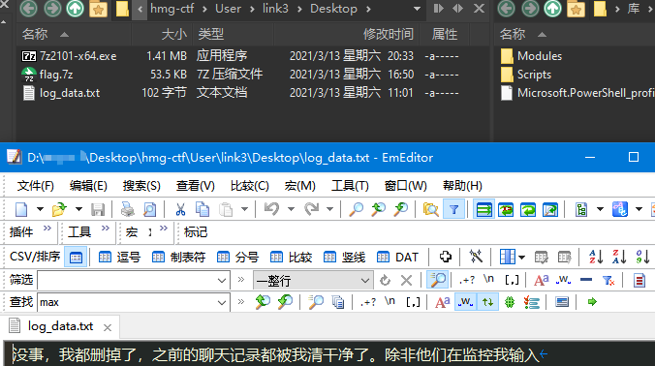Click the Find in Files icon
655x366 pixels.
point(430,209)
